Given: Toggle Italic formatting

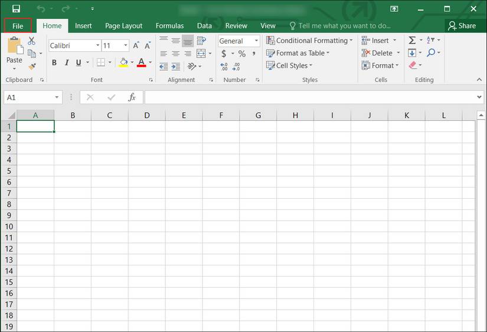Looking at the screenshot, I should (67, 63).
